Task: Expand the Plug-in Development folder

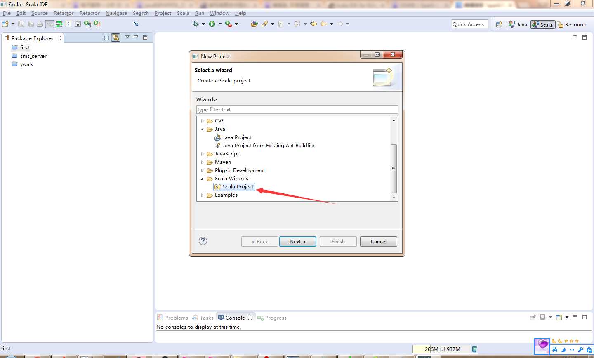Action: 202,170
